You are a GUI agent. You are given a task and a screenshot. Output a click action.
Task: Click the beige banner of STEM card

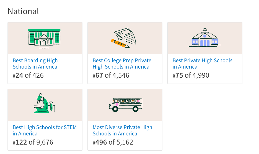click(45, 105)
